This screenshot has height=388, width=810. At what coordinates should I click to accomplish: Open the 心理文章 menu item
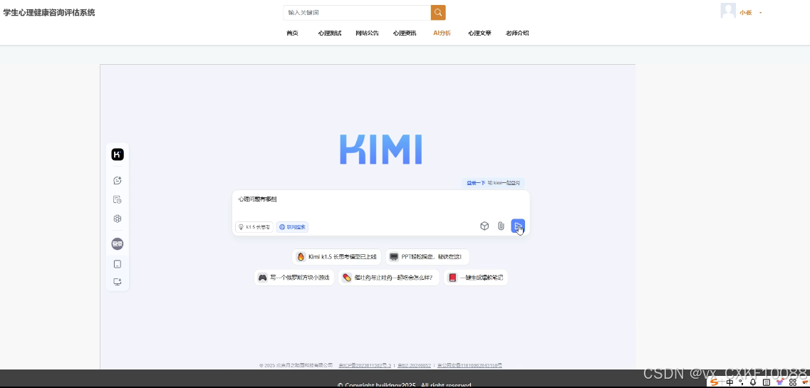[x=479, y=33]
